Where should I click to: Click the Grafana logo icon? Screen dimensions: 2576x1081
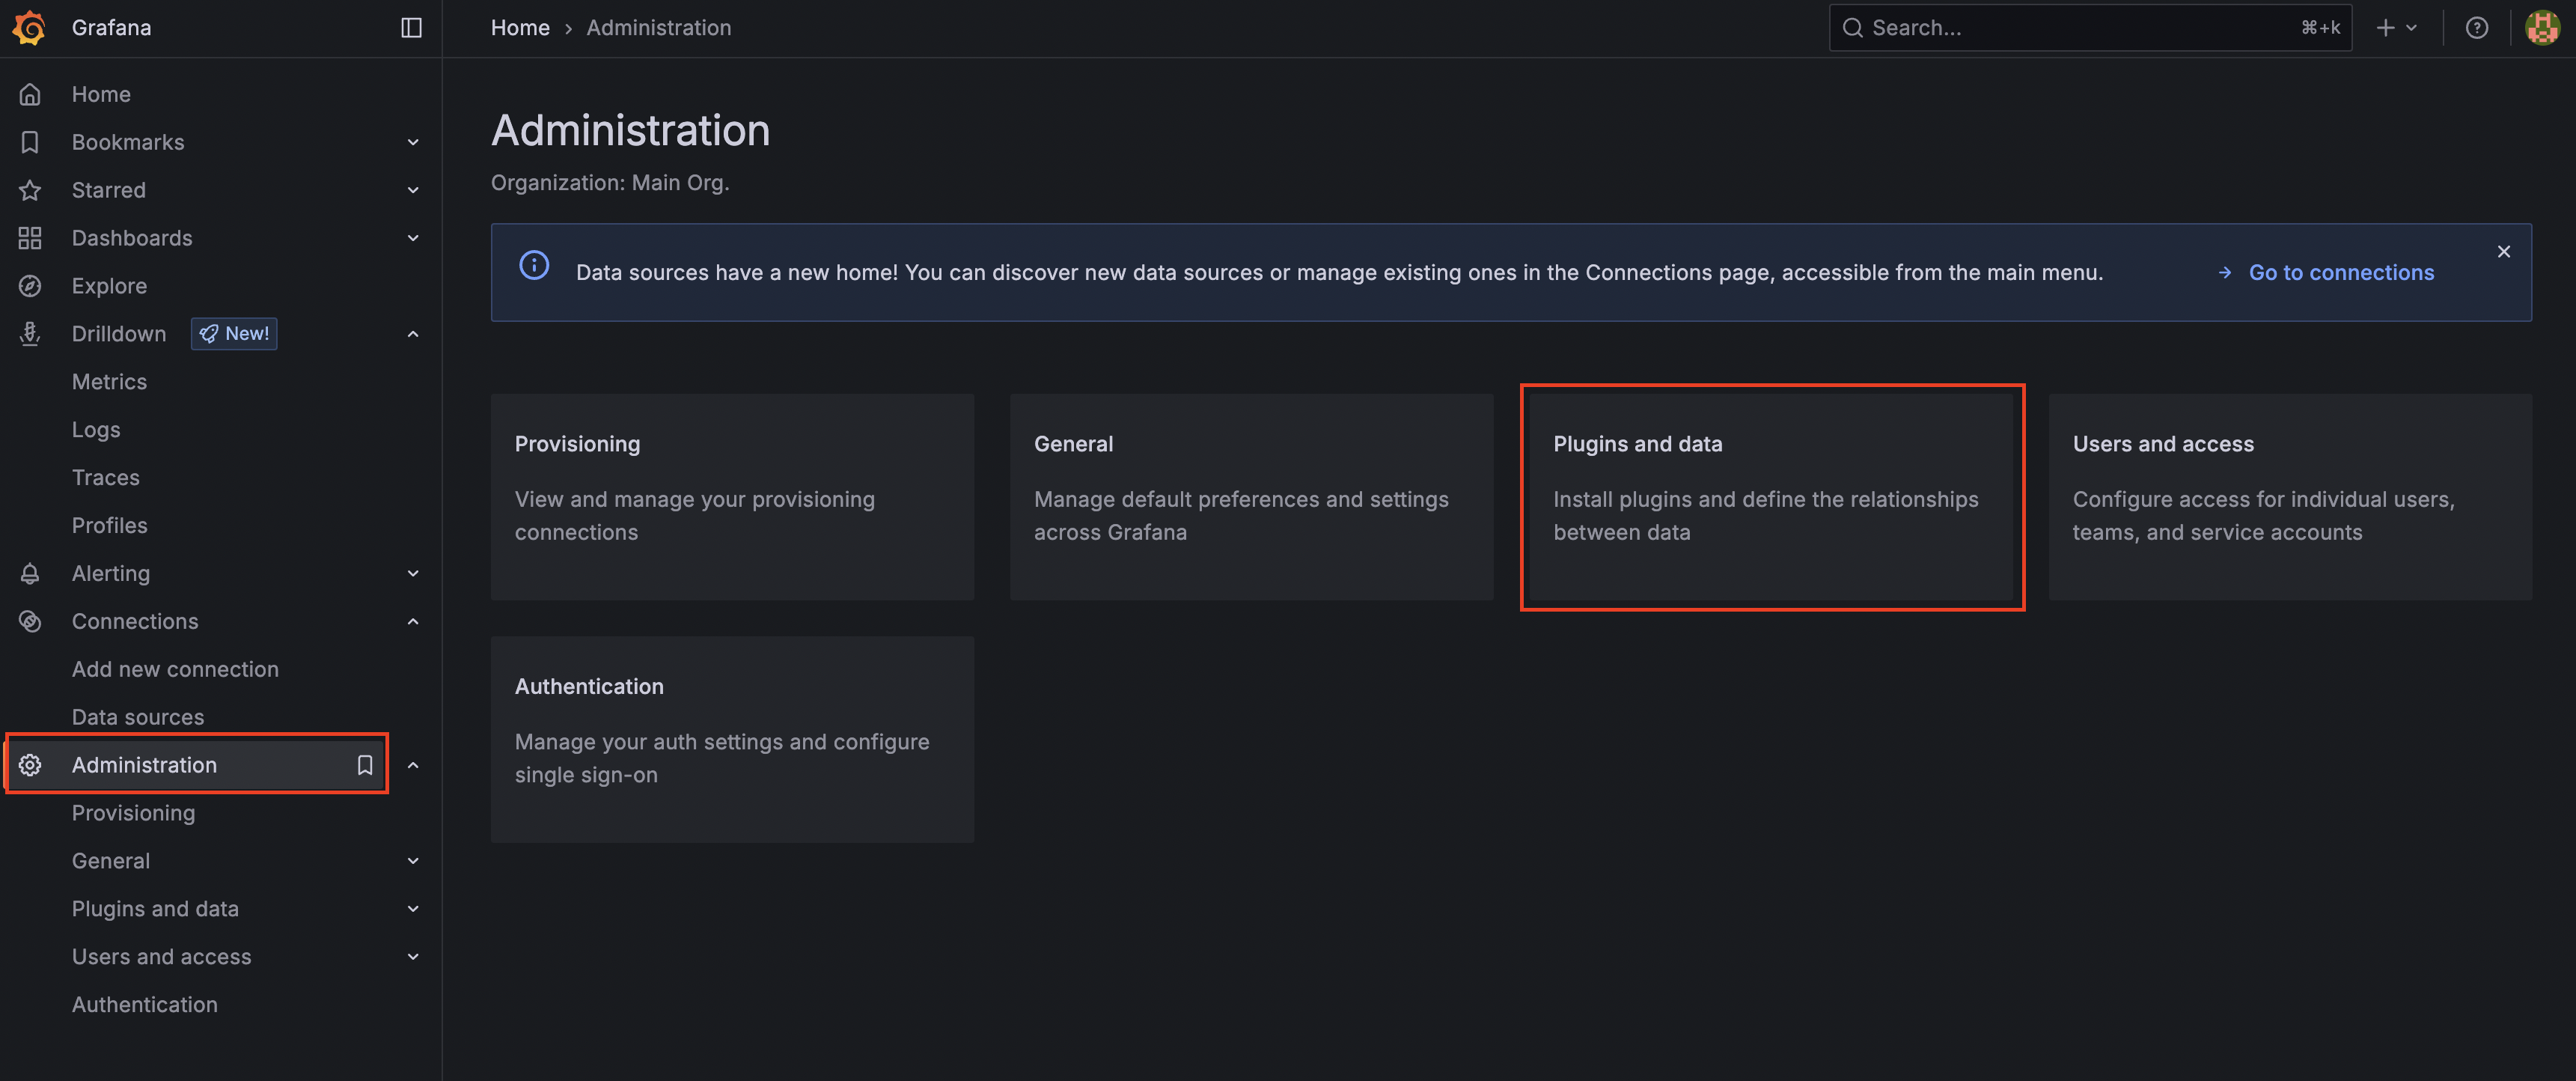point(29,27)
